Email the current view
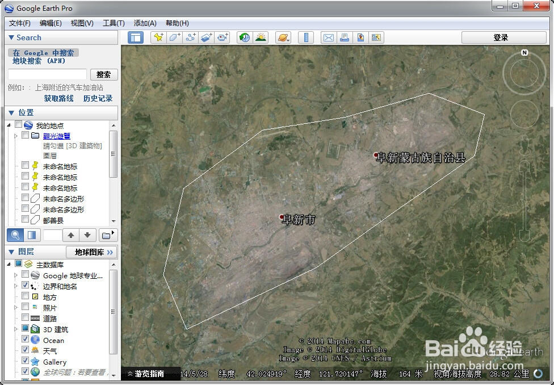Screen dimensions: 554x385 [329, 37]
